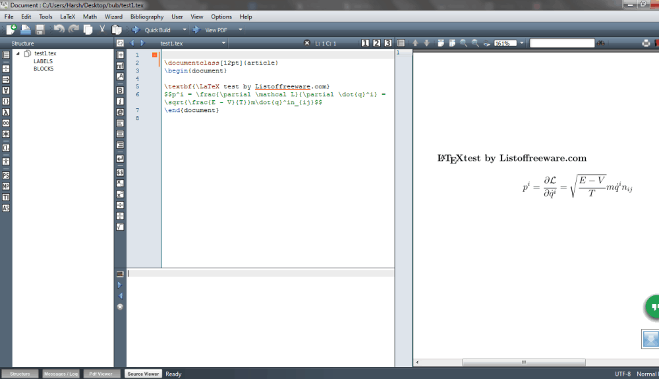Image resolution: width=659 pixels, height=379 pixels.
Task: Go to the previous document with the left arrow
Action: tap(132, 43)
